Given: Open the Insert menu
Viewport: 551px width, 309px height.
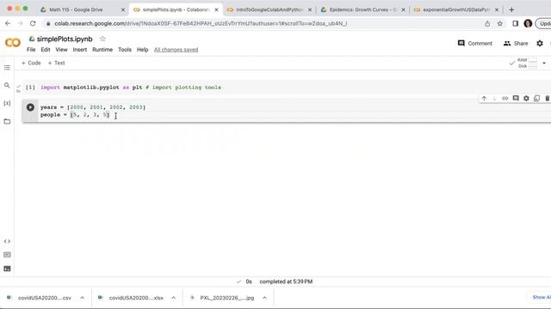Looking at the screenshot, I should [80, 50].
